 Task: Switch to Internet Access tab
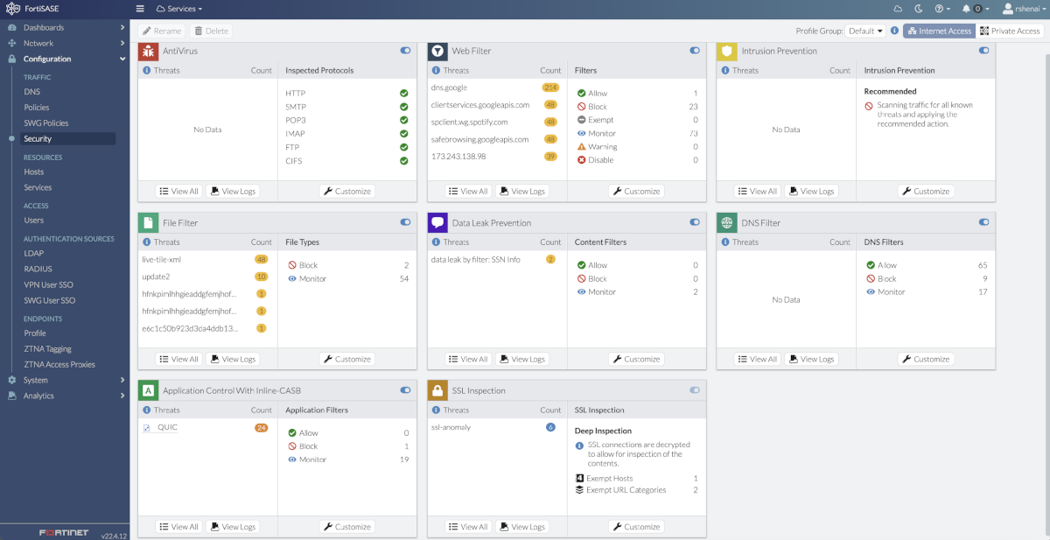(939, 31)
